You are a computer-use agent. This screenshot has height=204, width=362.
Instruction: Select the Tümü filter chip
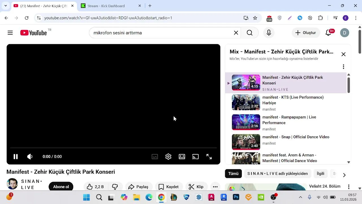233,174
